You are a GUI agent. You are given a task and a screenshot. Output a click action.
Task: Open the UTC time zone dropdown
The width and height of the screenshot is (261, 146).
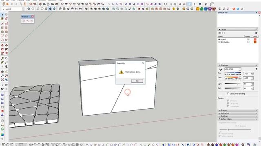[240, 69]
